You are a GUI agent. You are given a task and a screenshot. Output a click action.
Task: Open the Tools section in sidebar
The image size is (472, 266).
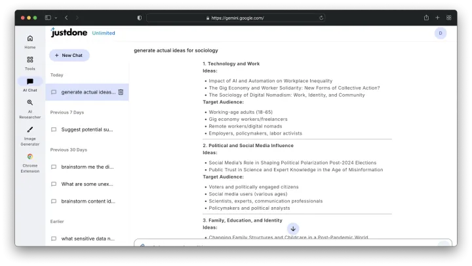coord(29,63)
